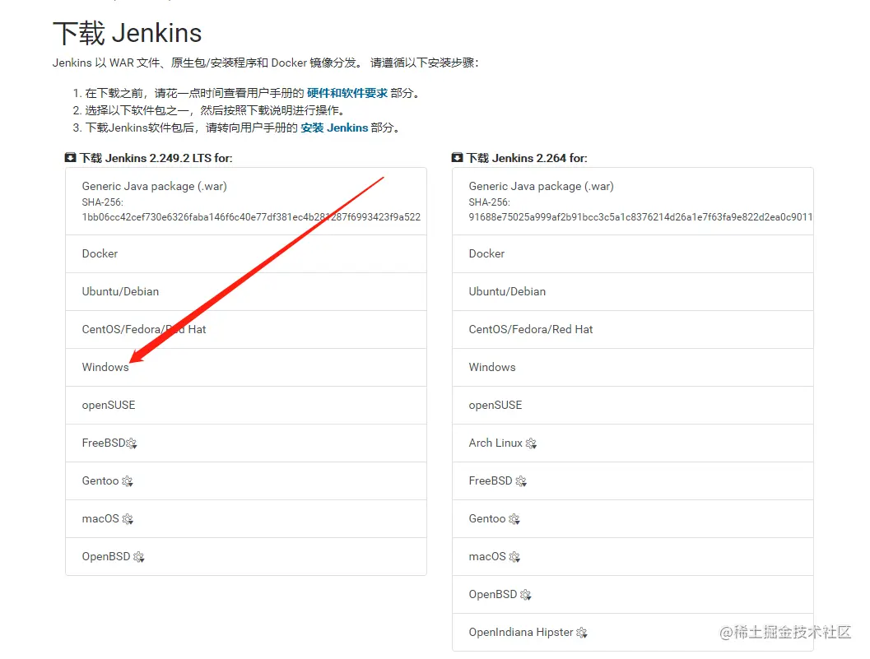
Task: Select macOS under Jenkins 2.249.2 LTS
Action: (x=246, y=518)
